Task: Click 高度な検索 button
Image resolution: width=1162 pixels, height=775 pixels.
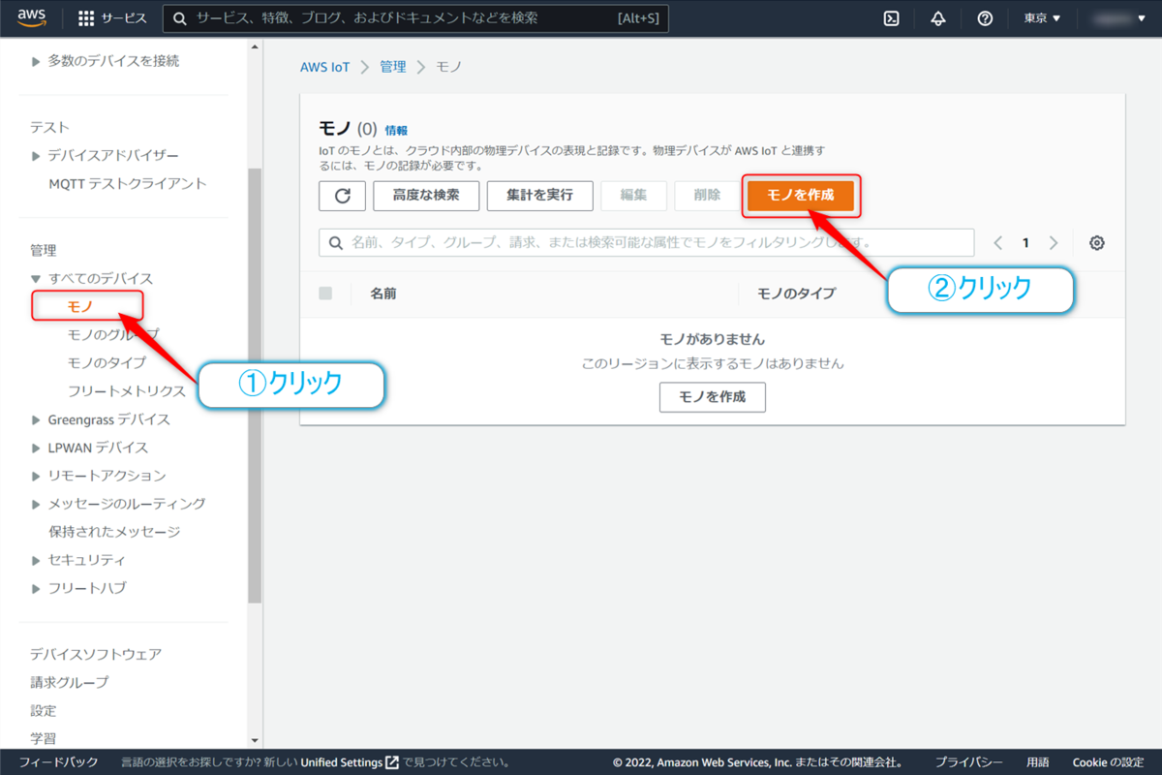Action: click(426, 195)
